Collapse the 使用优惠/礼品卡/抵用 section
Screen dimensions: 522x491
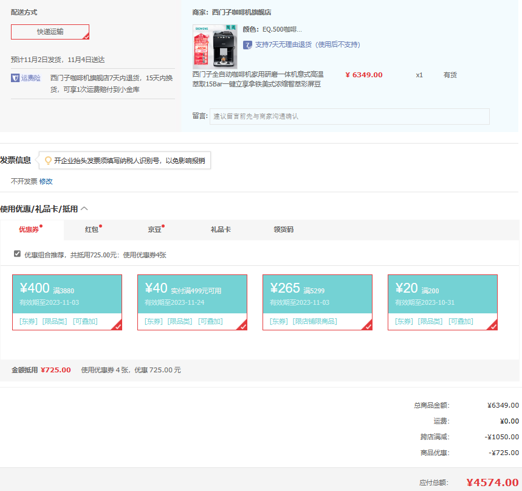coord(84,209)
